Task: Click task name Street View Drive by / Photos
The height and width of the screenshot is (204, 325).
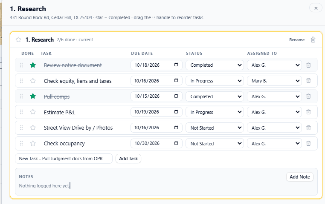Action: [x=78, y=128]
